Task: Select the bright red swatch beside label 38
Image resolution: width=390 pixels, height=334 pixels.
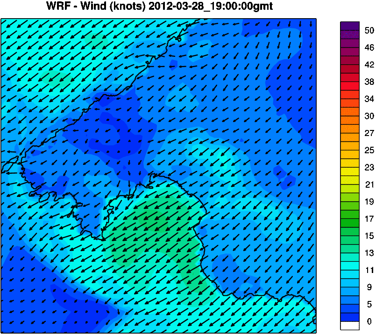Action: tap(350, 86)
